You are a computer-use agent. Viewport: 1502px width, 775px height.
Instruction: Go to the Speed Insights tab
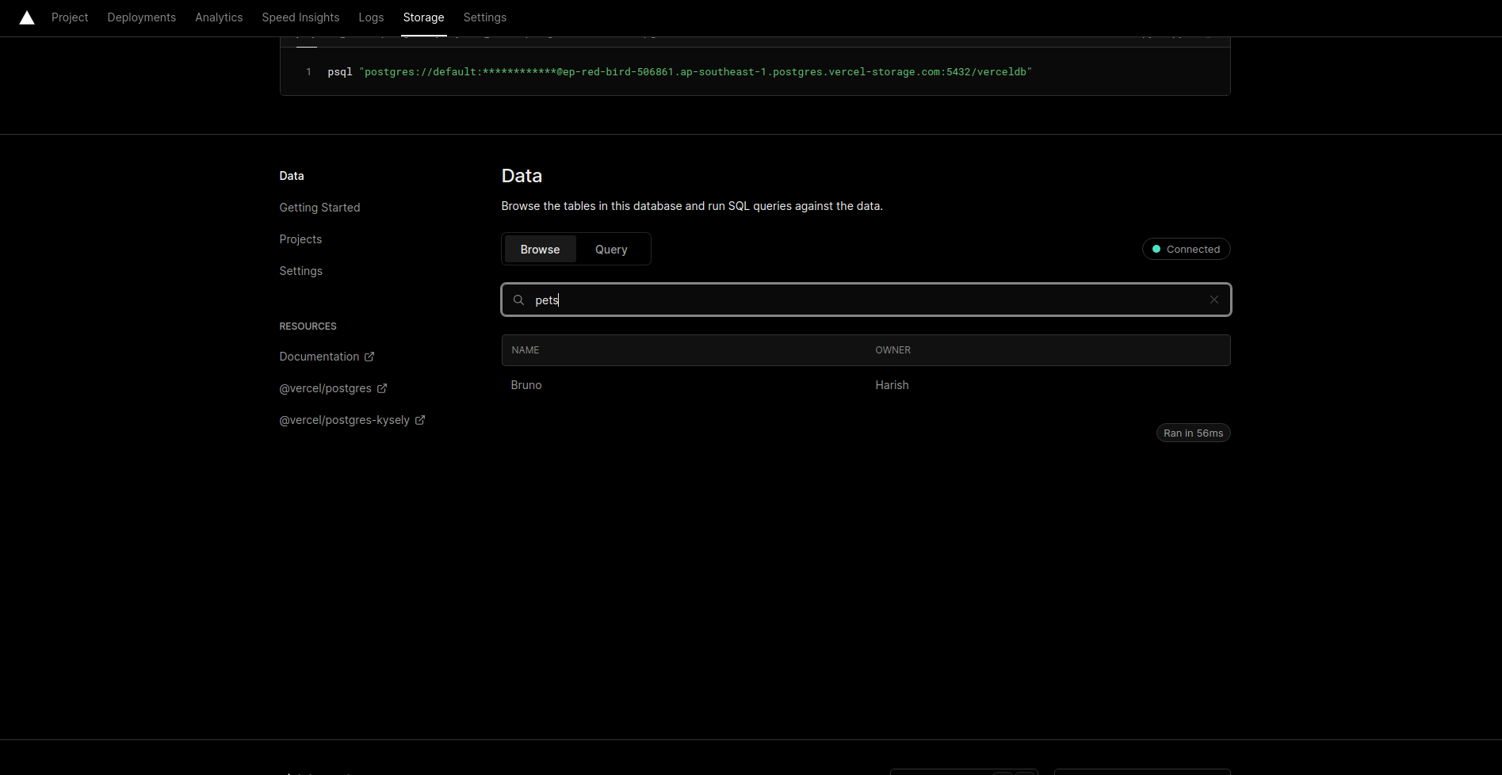tap(300, 17)
